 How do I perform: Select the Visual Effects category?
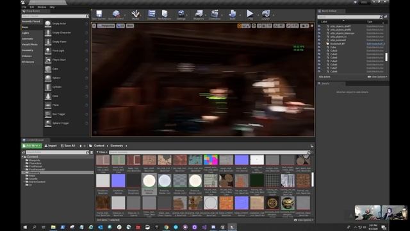pyautogui.click(x=31, y=44)
